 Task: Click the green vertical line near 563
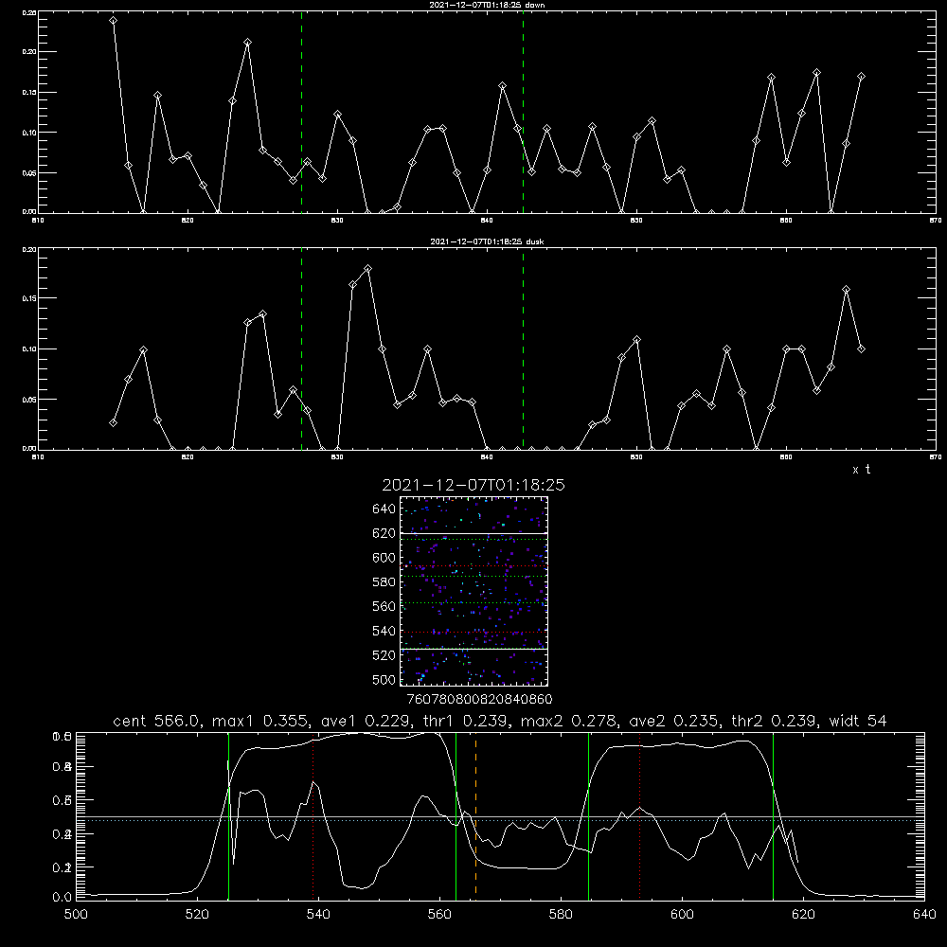tap(456, 815)
